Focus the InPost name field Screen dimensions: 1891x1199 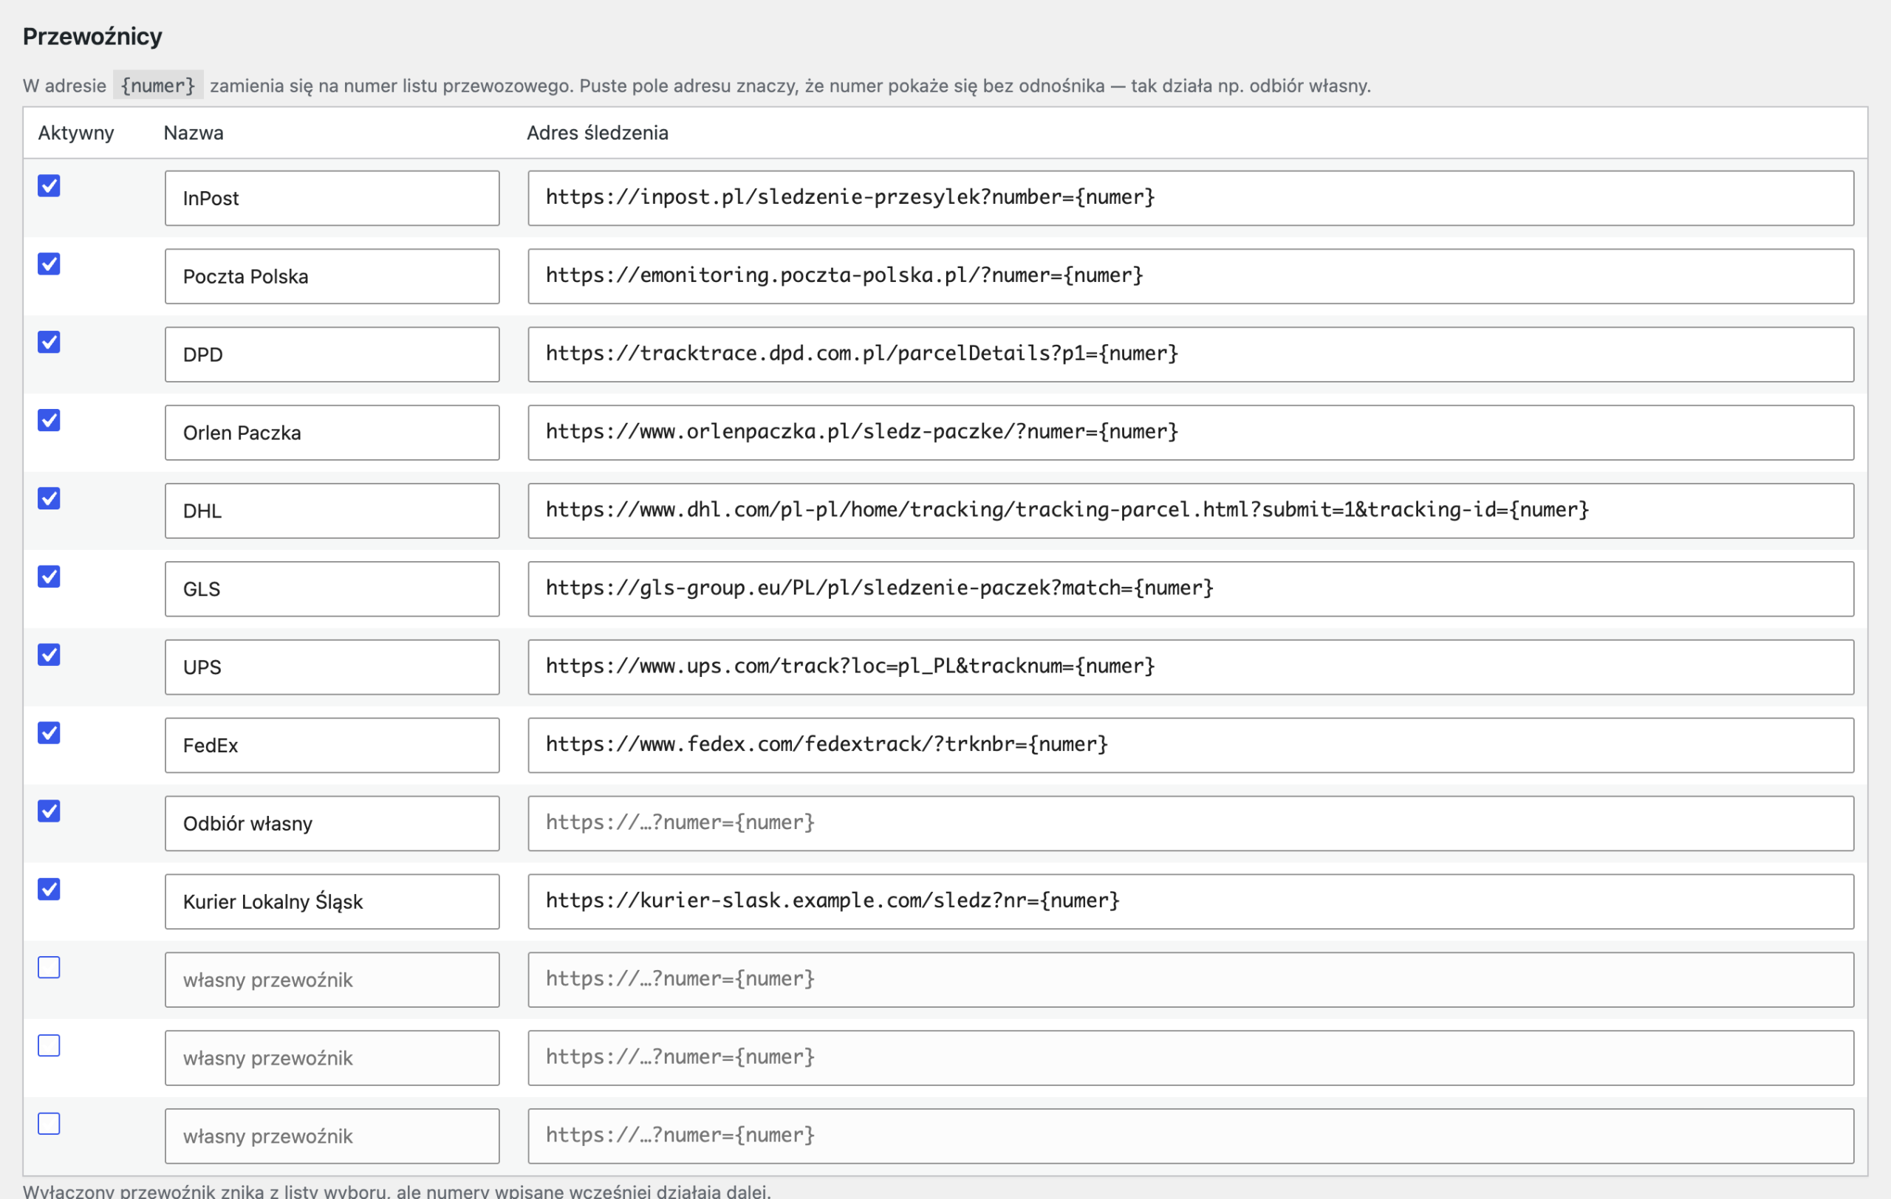tap(332, 199)
